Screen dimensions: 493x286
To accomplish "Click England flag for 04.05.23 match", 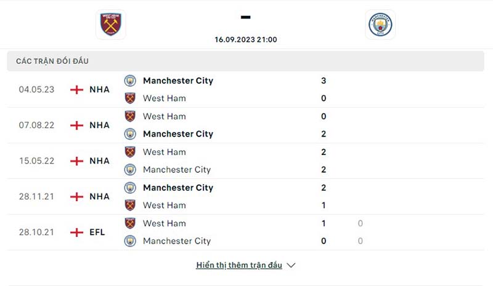I will [76, 89].
